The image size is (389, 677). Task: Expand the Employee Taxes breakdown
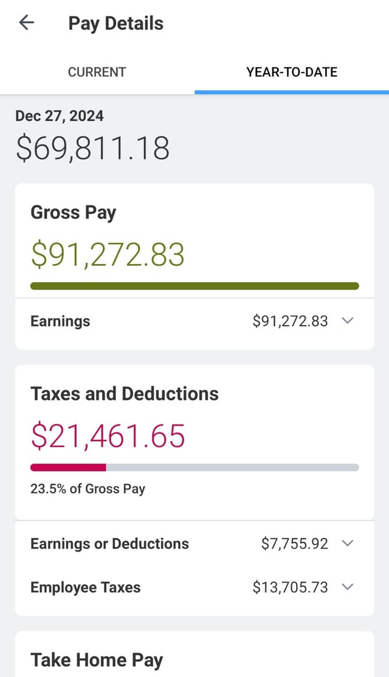[x=348, y=587]
